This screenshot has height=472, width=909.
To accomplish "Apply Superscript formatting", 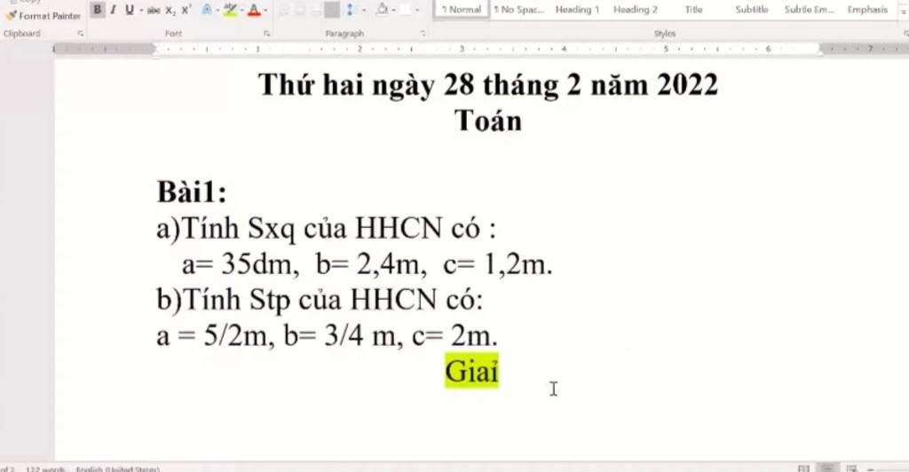I will [x=186, y=10].
